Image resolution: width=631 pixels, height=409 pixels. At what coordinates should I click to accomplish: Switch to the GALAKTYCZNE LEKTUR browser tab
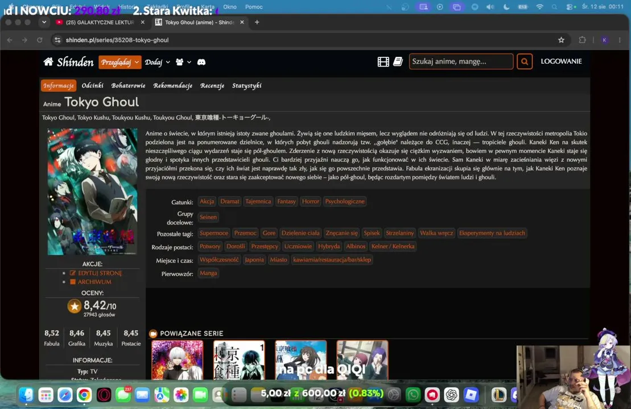point(100,22)
